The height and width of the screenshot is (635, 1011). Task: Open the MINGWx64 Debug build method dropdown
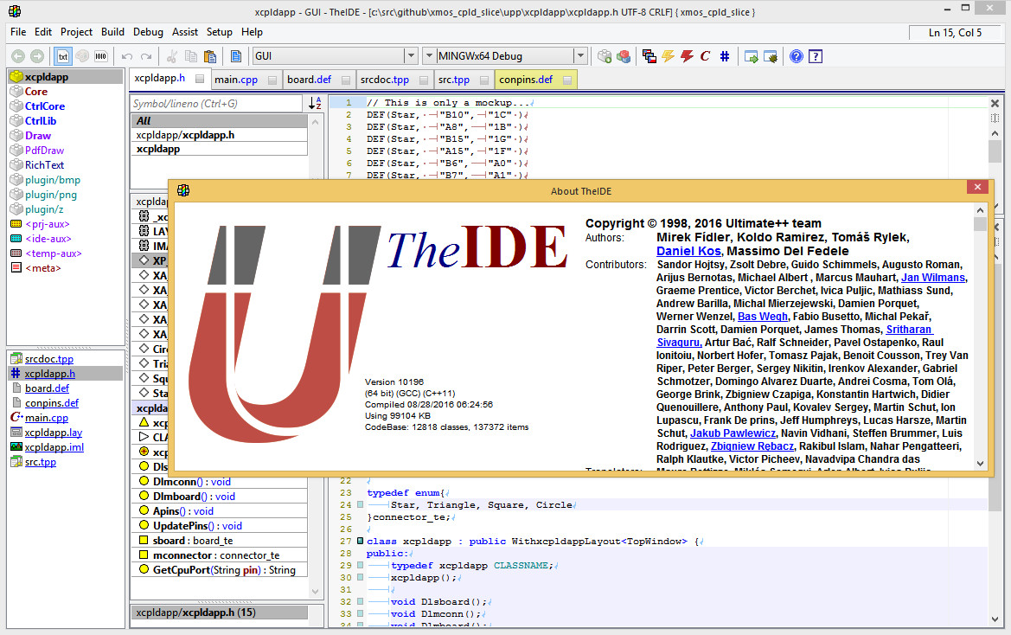point(580,56)
